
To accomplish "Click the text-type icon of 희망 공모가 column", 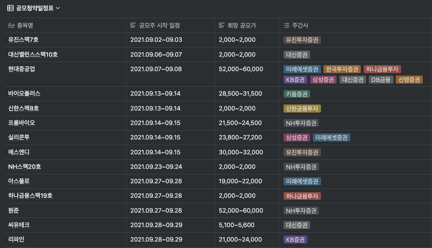I will (222, 25).
